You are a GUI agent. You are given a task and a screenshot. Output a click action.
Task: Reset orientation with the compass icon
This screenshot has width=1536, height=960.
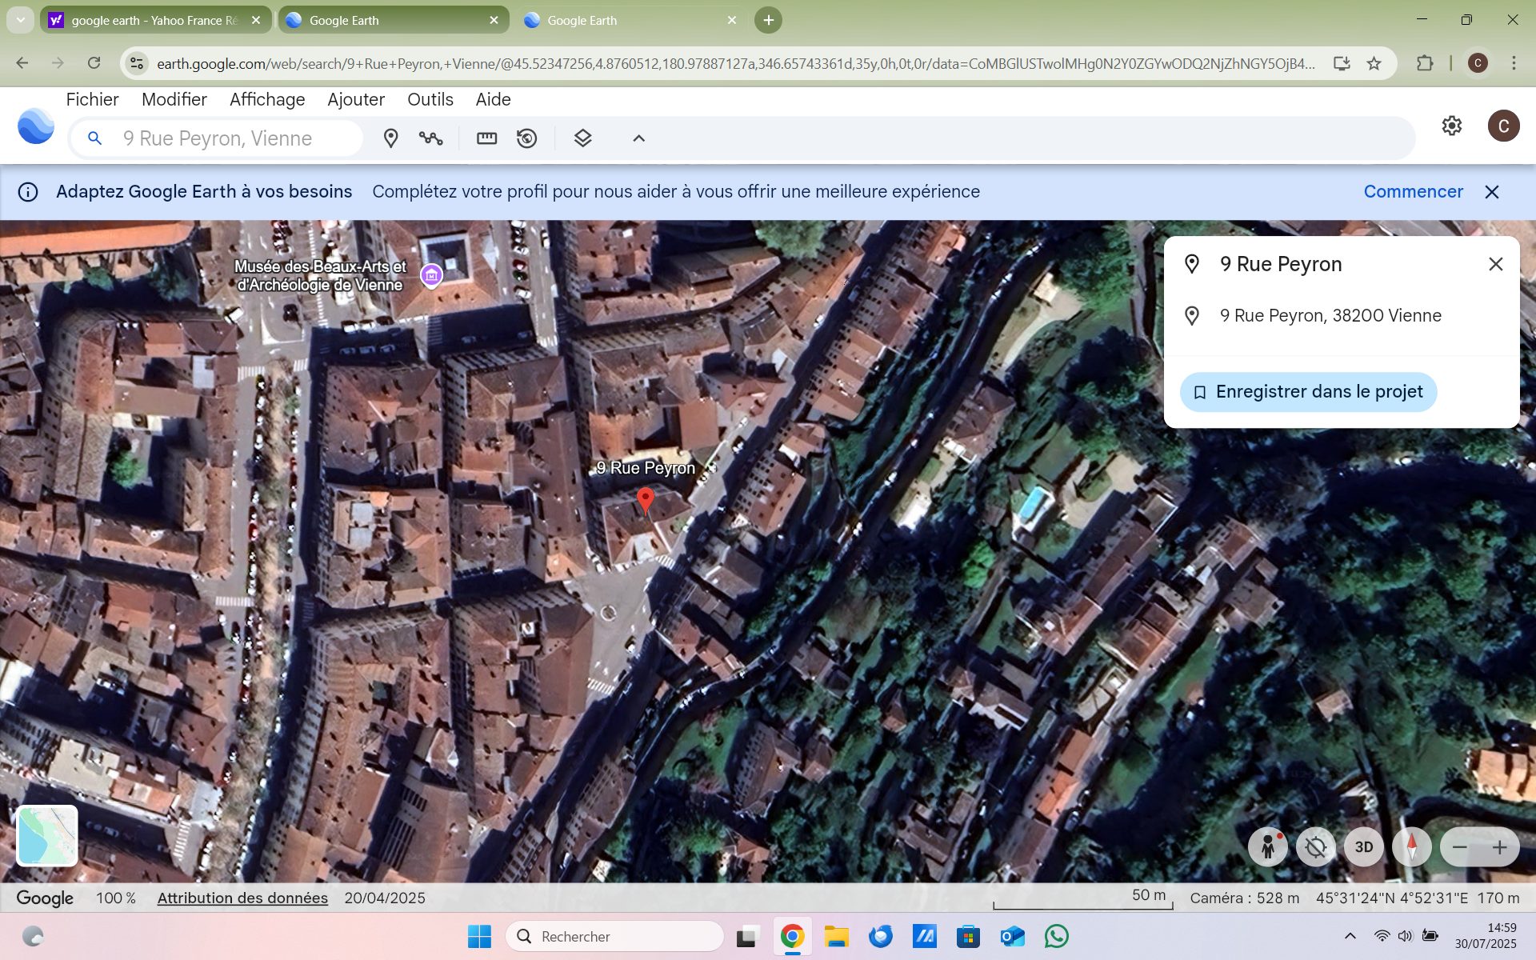[x=1412, y=846]
